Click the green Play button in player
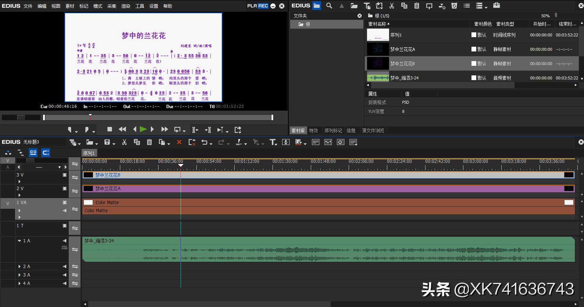This screenshot has height=307, width=584. (x=143, y=129)
